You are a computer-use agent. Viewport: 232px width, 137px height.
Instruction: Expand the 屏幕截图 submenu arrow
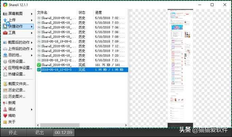pos(32,14)
